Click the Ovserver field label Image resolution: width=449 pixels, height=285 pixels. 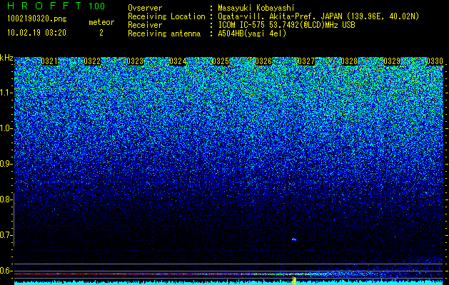[145, 8]
